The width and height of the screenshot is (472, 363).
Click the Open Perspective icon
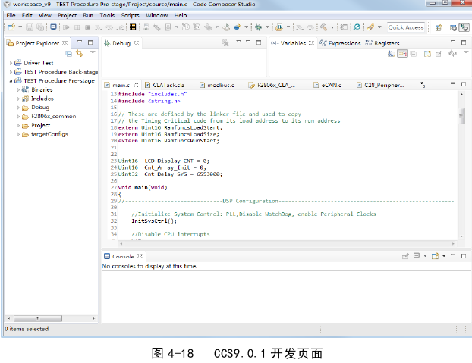[439, 27]
